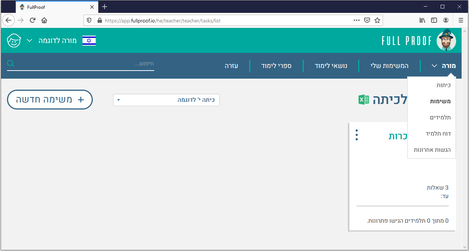Open the three-dot task card menu
The width and height of the screenshot is (469, 251).
point(356,135)
